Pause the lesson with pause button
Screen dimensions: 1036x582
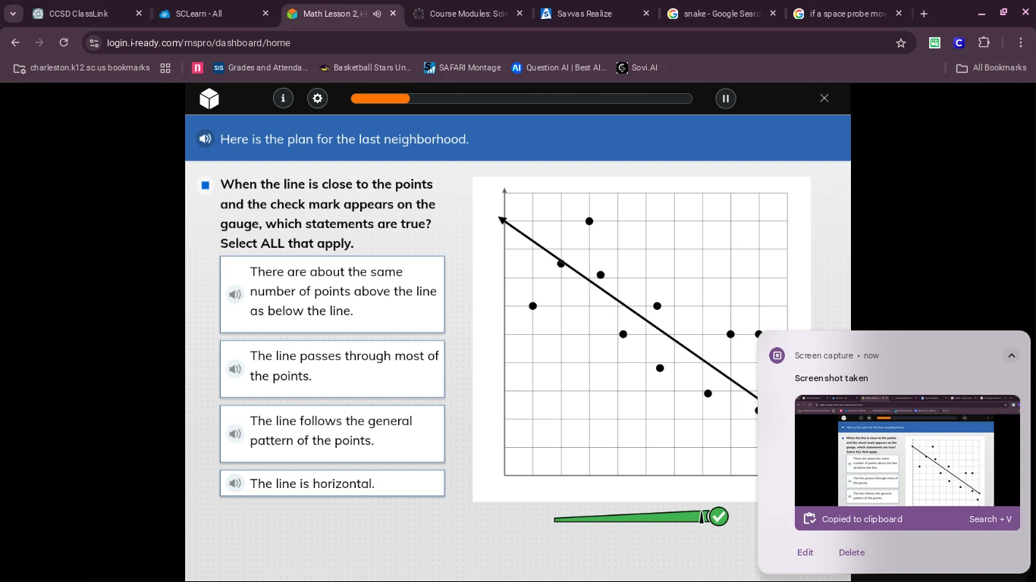click(725, 99)
